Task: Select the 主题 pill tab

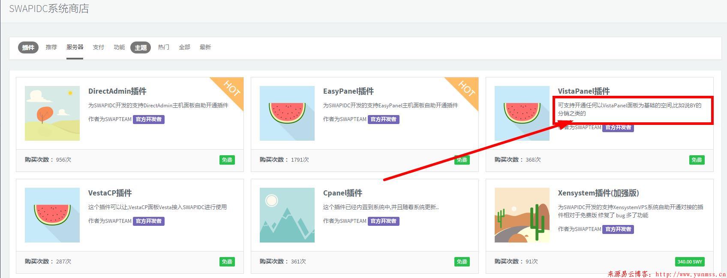Action: (x=141, y=47)
